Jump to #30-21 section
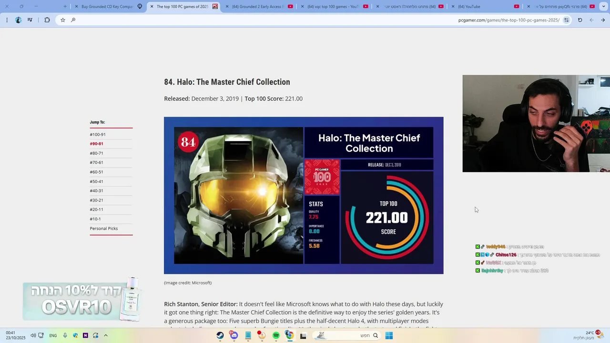610x343 pixels. click(x=96, y=200)
